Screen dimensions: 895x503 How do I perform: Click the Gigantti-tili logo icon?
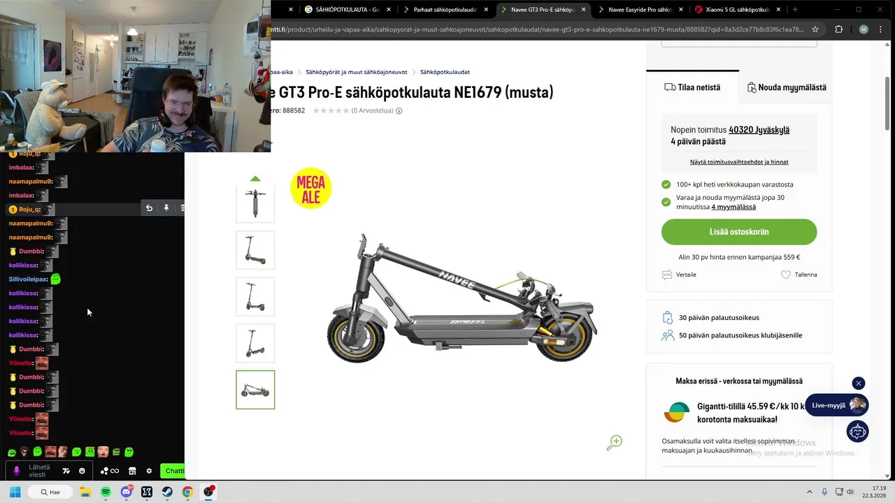tap(675, 412)
